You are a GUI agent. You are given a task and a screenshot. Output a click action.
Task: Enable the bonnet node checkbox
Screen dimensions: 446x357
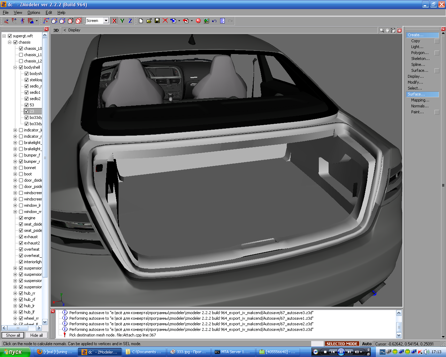21,168
